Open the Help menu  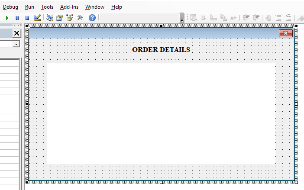click(x=116, y=7)
